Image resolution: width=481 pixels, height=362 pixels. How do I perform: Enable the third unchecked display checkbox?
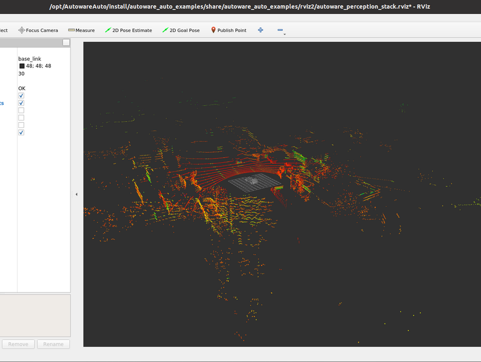point(21,125)
